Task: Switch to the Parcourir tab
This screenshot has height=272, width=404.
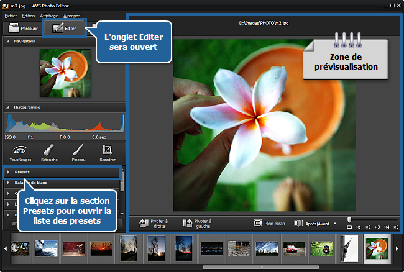Action: tap(22, 29)
